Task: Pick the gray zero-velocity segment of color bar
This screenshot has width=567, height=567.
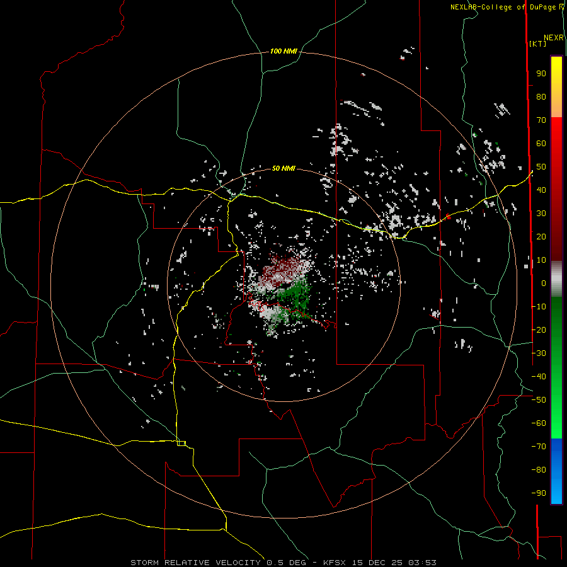Action: point(556,279)
